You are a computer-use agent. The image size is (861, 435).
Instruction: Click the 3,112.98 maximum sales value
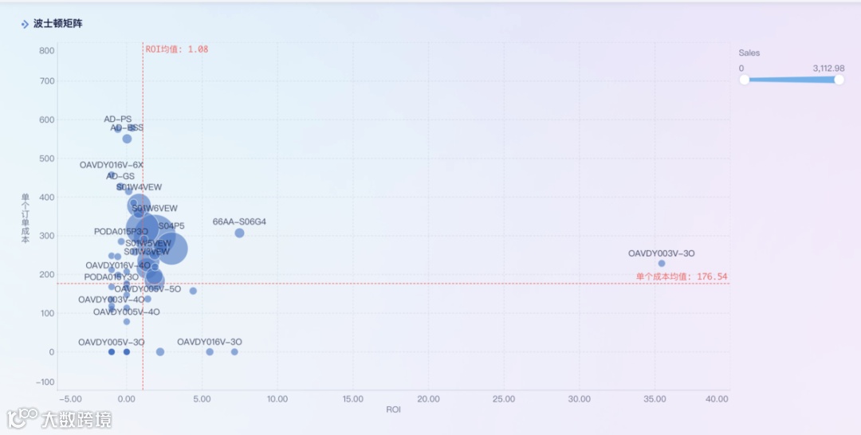point(828,68)
